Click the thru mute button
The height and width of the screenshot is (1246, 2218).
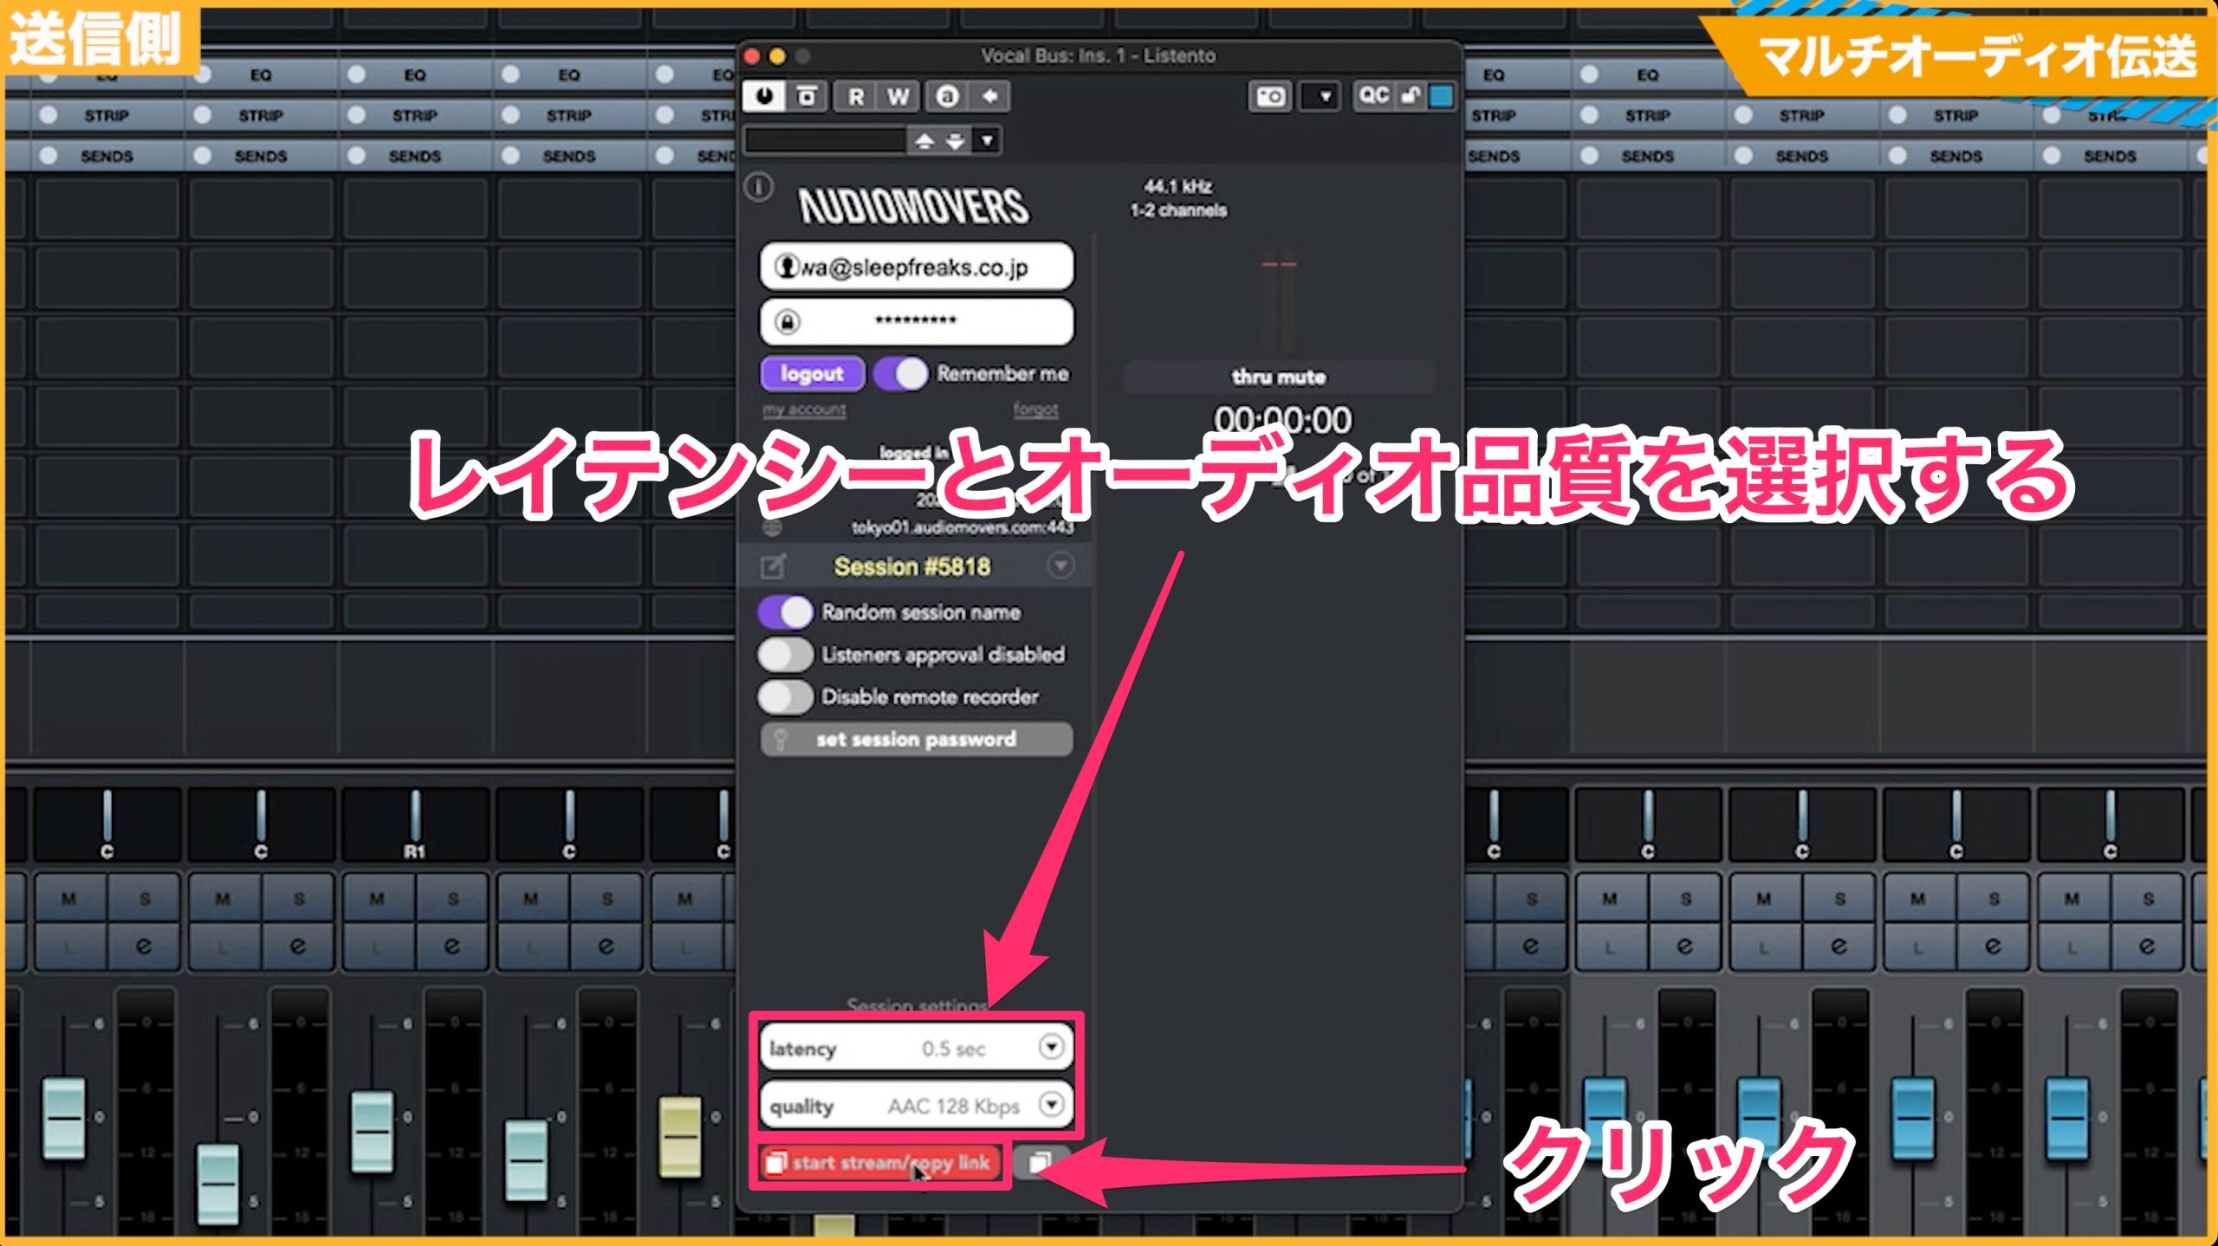point(1279,377)
